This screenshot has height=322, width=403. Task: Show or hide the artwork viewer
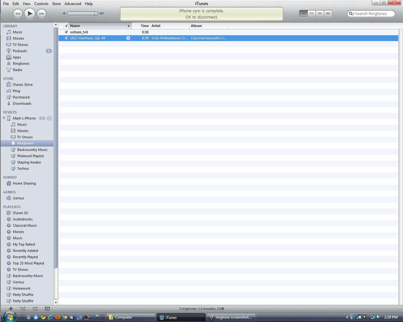click(x=47, y=309)
